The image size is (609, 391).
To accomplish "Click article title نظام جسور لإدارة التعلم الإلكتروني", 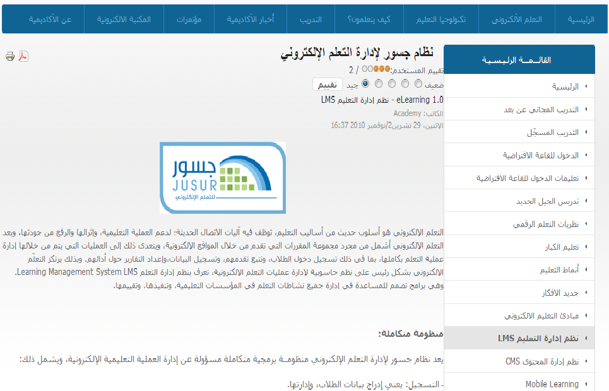I will 357,53.
